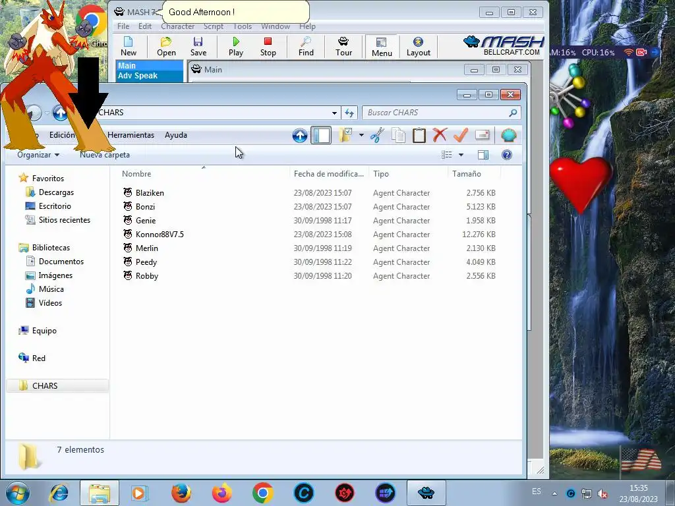Image resolution: width=675 pixels, height=506 pixels.
Task: Sort by the Nombre column header
Action: pos(136,174)
